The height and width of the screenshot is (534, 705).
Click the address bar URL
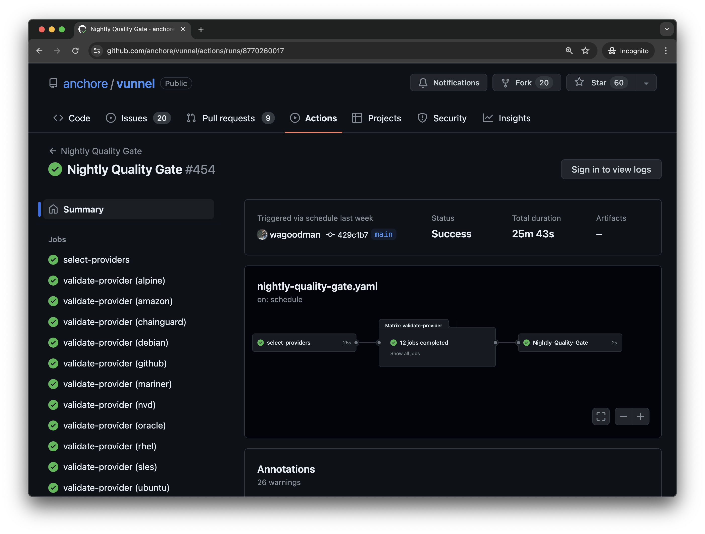195,51
